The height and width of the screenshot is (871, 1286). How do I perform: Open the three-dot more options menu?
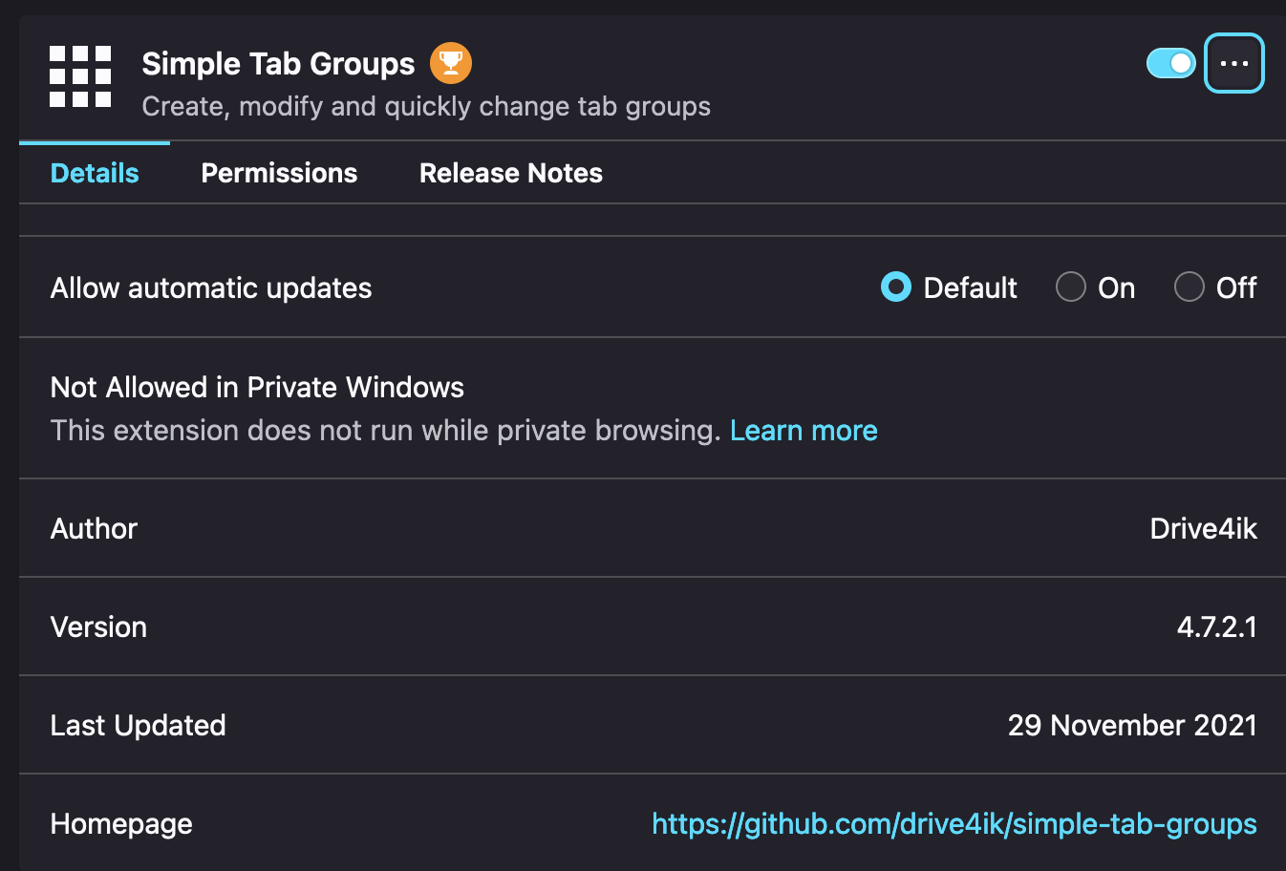pyautogui.click(x=1234, y=64)
